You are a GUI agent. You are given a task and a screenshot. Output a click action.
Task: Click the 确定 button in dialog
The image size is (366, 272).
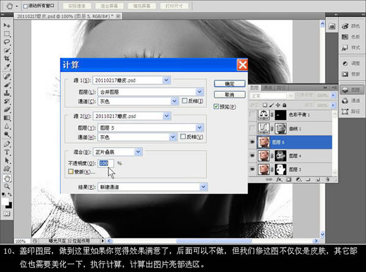pyautogui.click(x=229, y=83)
